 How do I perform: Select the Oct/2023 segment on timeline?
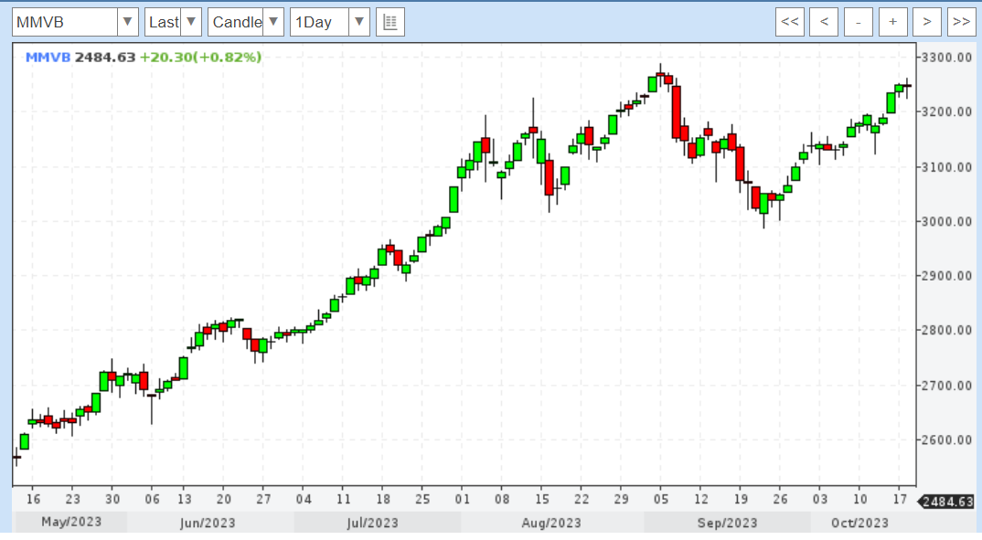coord(859,523)
